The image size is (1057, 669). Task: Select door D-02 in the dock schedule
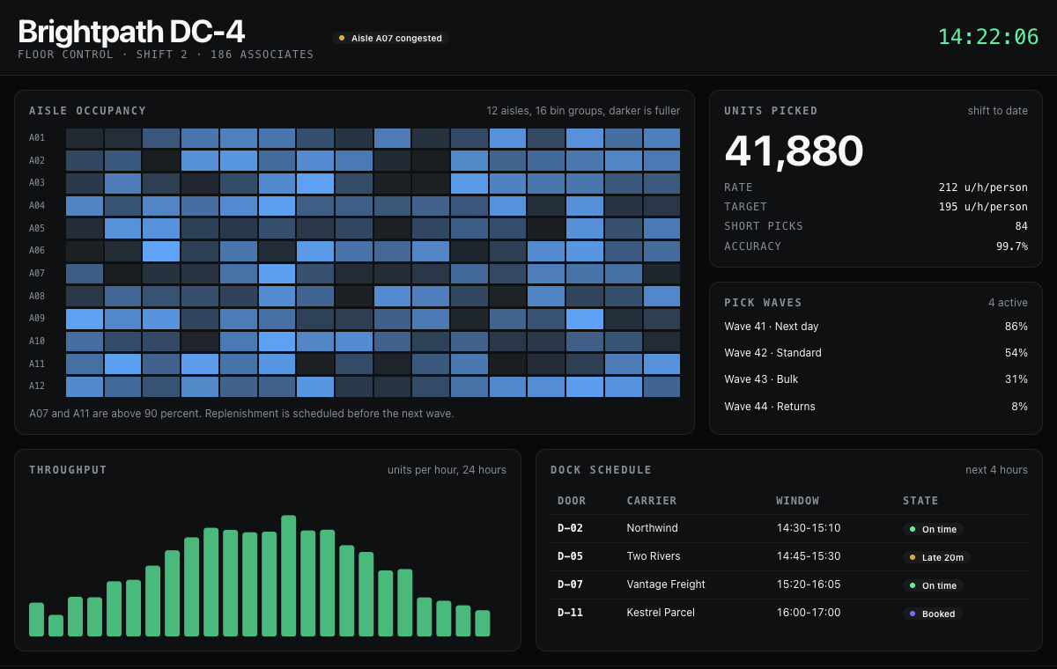click(x=570, y=528)
